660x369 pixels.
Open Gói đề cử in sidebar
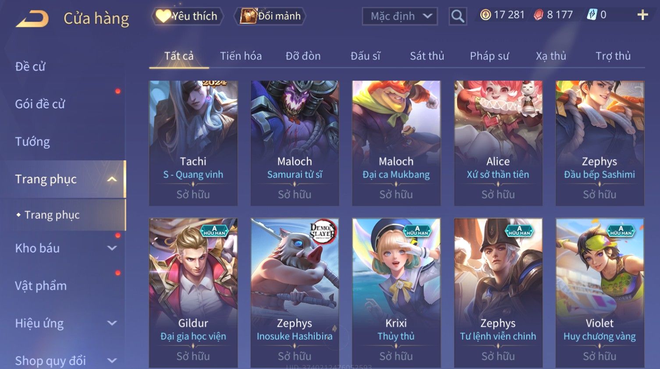pos(40,104)
